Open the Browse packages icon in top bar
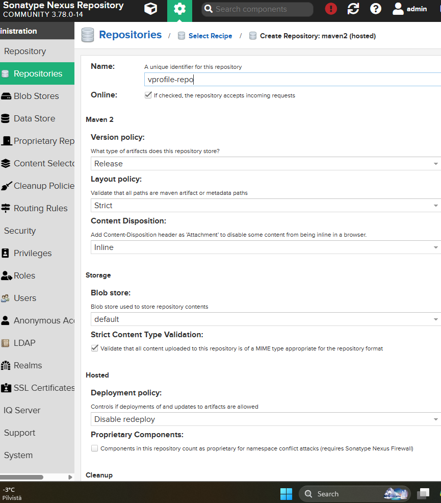 (x=150, y=9)
